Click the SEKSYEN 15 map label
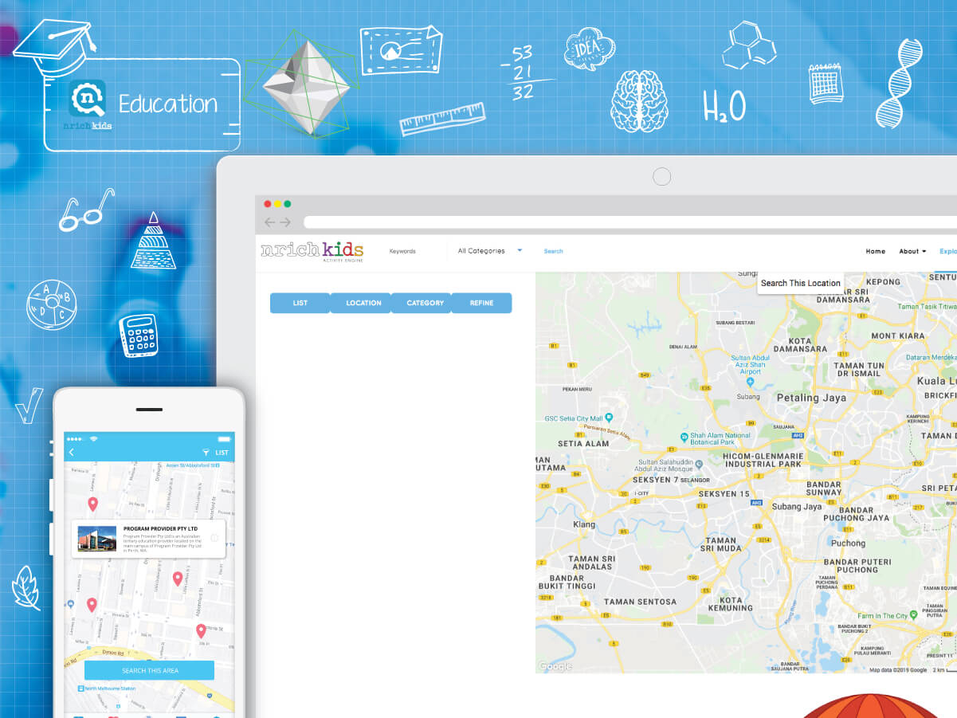The height and width of the screenshot is (718, 957). [x=724, y=494]
